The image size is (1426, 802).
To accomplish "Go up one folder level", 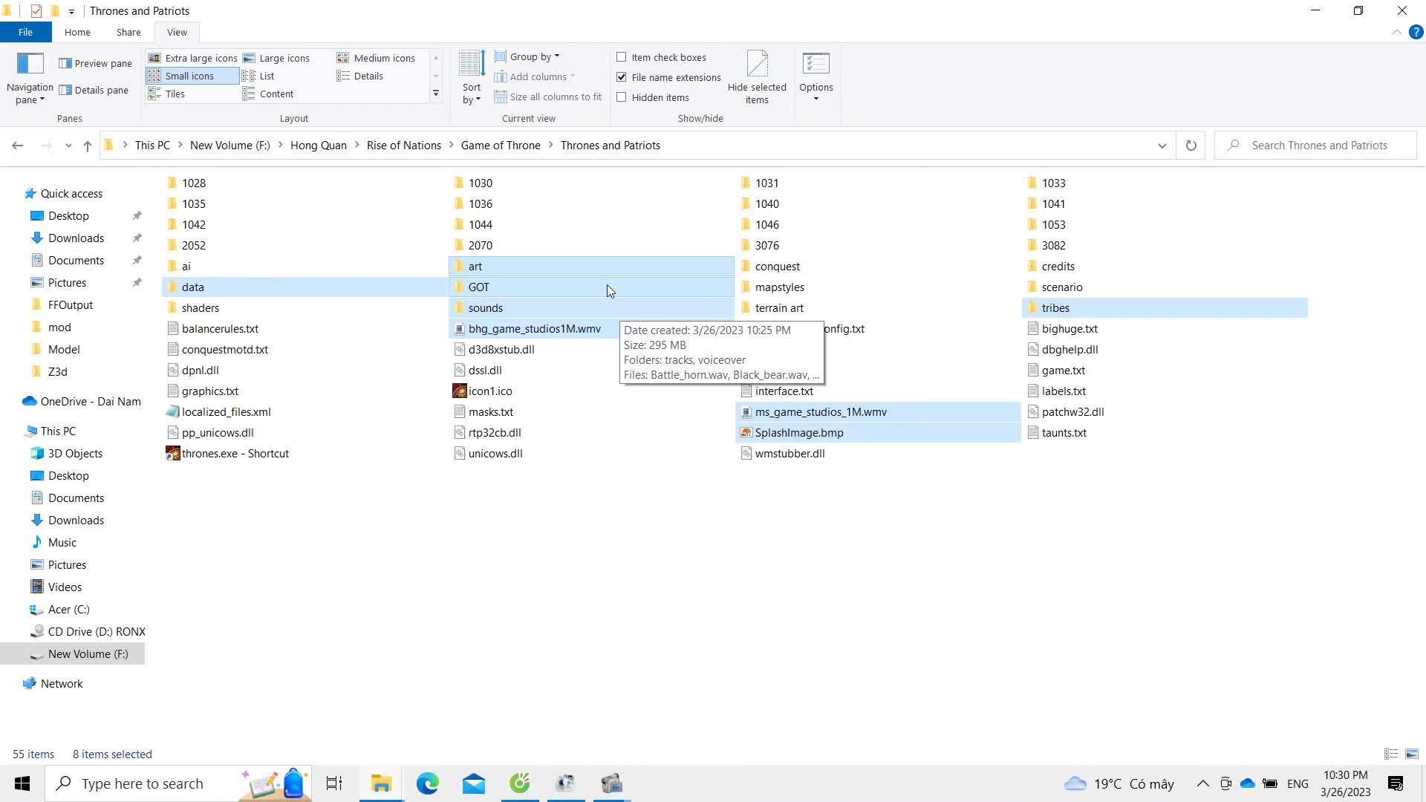I will click(x=88, y=146).
